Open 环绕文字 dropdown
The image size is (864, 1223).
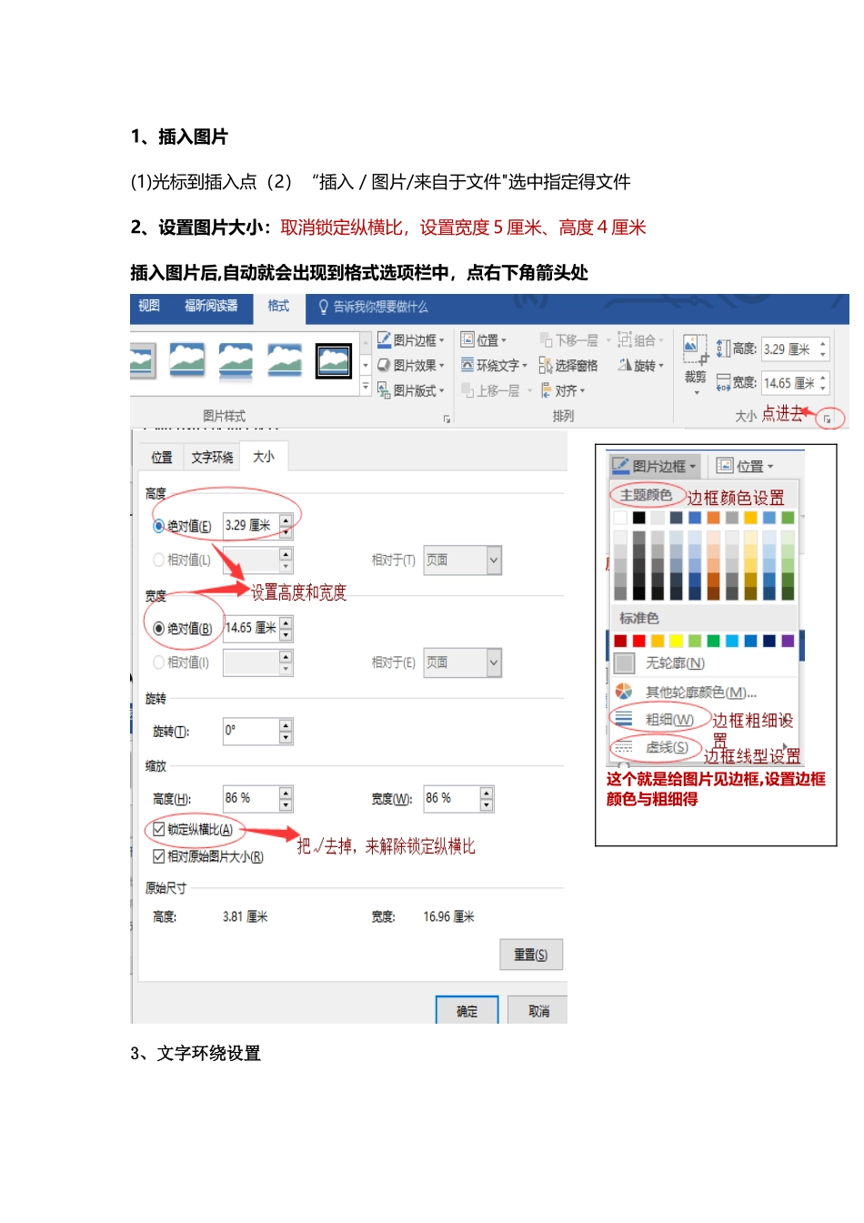coord(494,366)
